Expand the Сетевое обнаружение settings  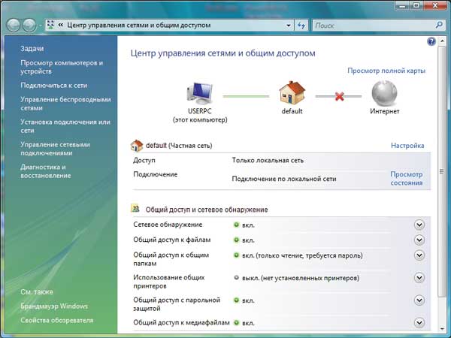pos(419,225)
